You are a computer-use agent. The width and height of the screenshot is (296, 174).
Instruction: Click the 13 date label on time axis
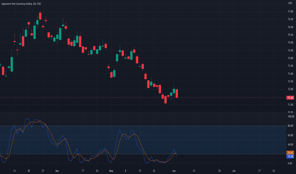[x=14, y=171]
